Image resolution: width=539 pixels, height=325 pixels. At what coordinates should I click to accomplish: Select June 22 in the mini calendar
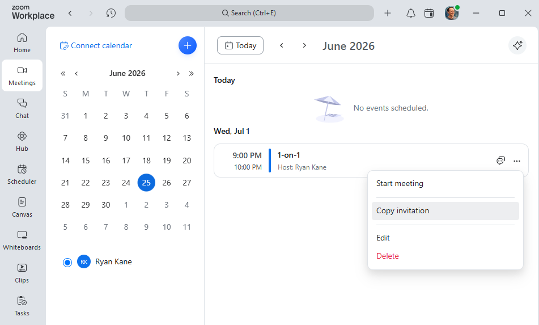point(86,183)
